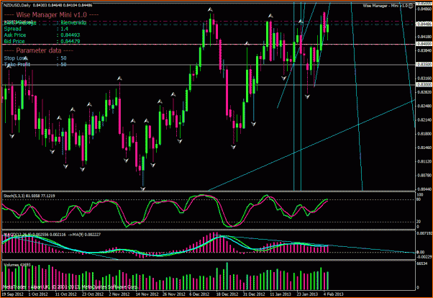Click the 0.81800 price scale label

point(424,133)
